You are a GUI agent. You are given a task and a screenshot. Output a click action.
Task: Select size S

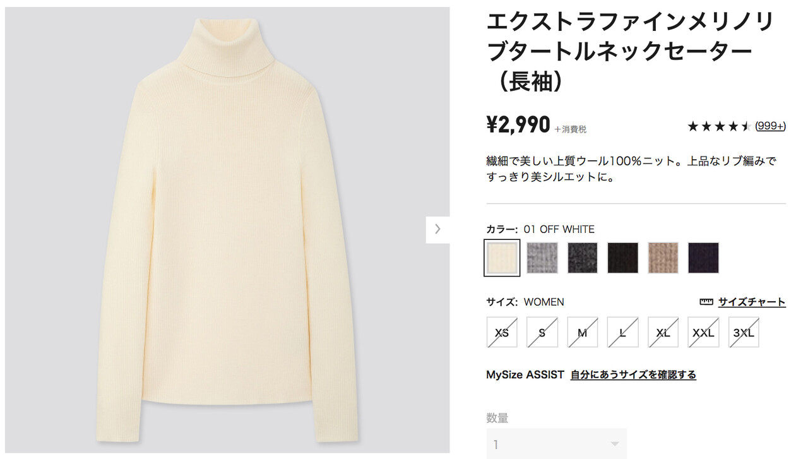pos(542,332)
